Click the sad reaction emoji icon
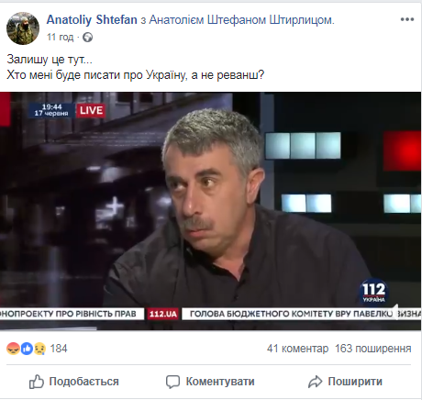The height and width of the screenshot is (400, 422). click(x=39, y=349)
